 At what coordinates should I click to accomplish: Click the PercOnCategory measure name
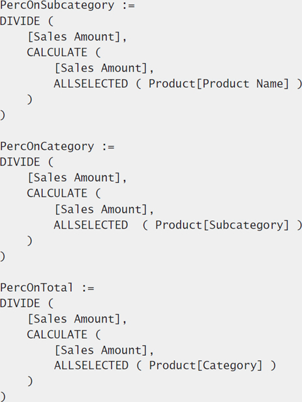47,147
